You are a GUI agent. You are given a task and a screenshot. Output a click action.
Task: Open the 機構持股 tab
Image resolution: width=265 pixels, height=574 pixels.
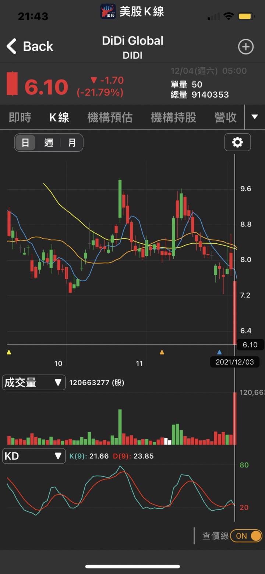[173, 117]
